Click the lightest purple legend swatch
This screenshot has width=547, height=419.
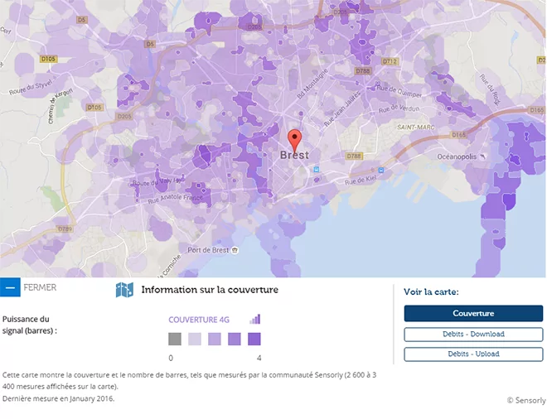tap(195, 339)
